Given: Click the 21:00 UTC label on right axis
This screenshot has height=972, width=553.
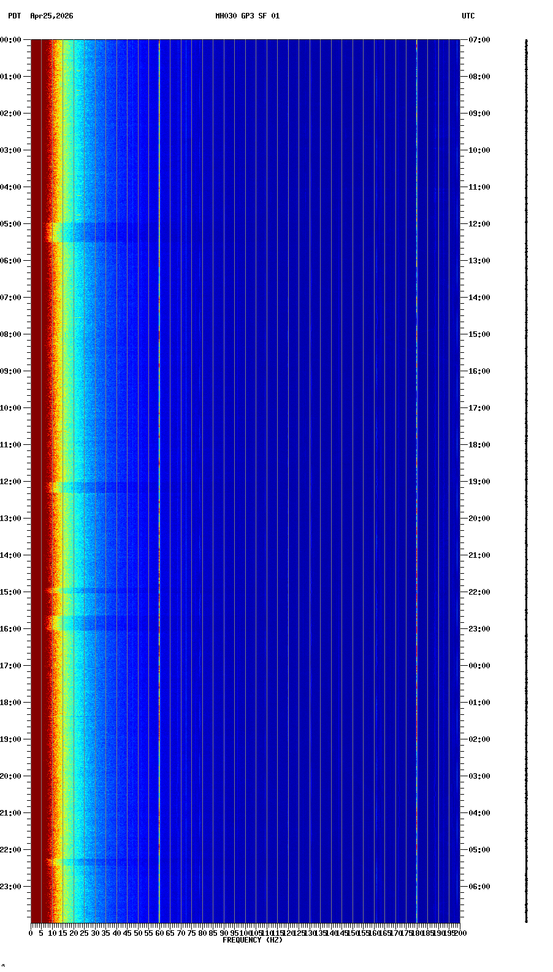Looking at the screenshot, I should pos(479,555).
